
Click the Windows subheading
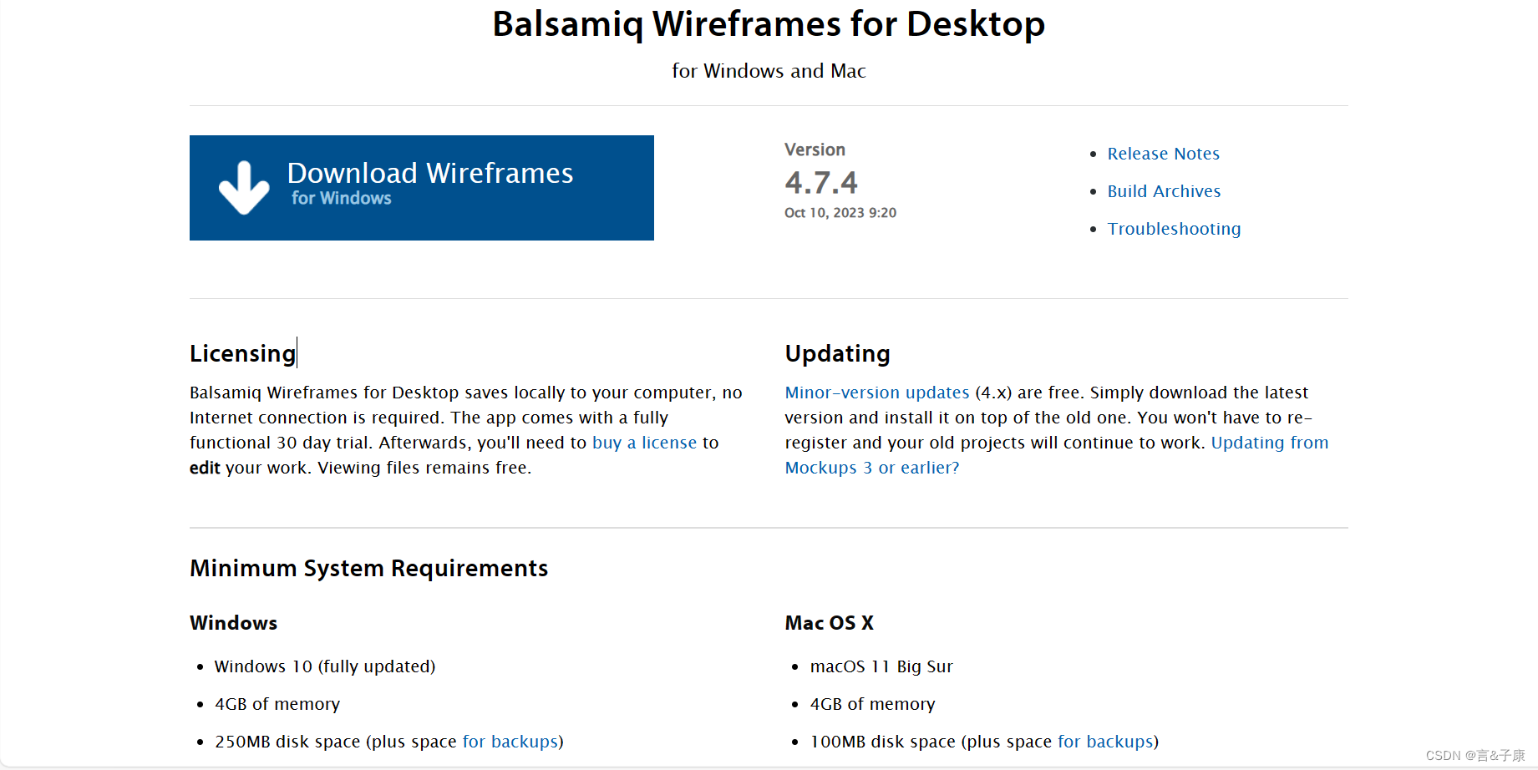(233, 623)
